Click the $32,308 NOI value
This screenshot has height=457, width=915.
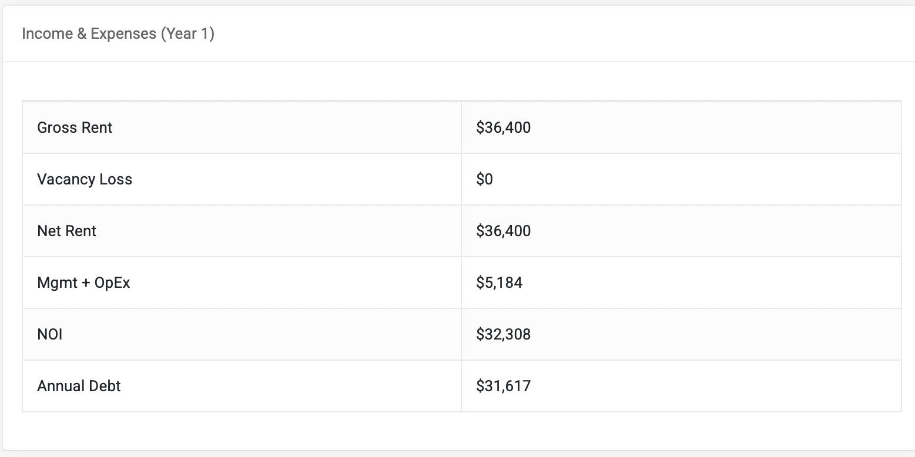tap(503, 334)
